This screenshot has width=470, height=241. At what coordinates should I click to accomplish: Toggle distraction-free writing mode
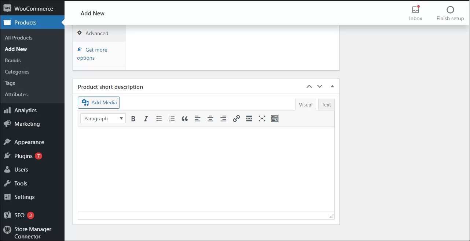[262, 118]
